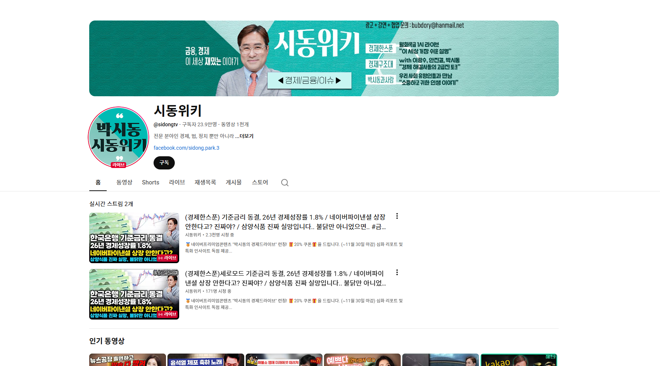Viewport: 660px width, 366px height.
Task: Switch to the Shorts tab
Action: [x=150, y=182]
